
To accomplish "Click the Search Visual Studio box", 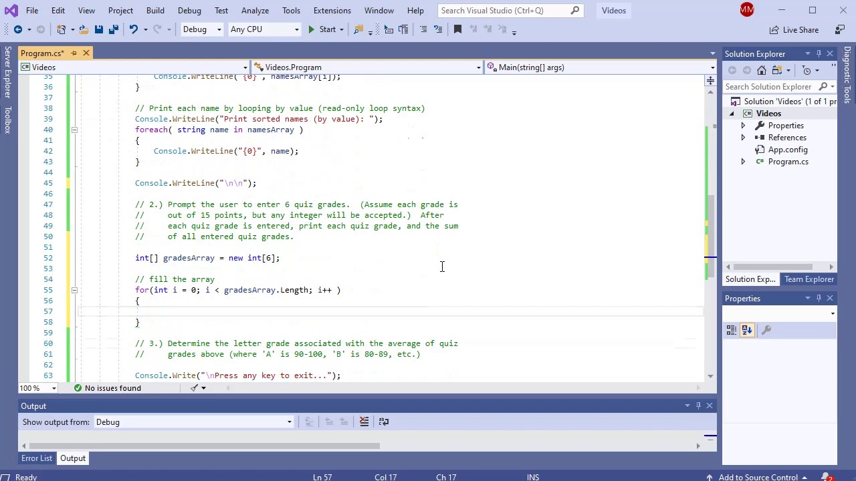I will click(511, 10).
